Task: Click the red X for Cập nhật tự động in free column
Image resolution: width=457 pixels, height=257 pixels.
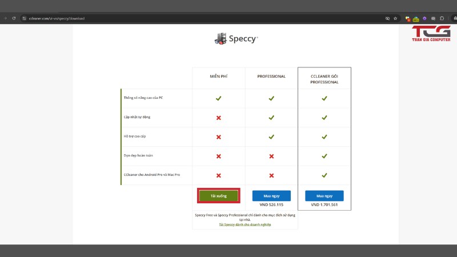Action: (218, 118)
